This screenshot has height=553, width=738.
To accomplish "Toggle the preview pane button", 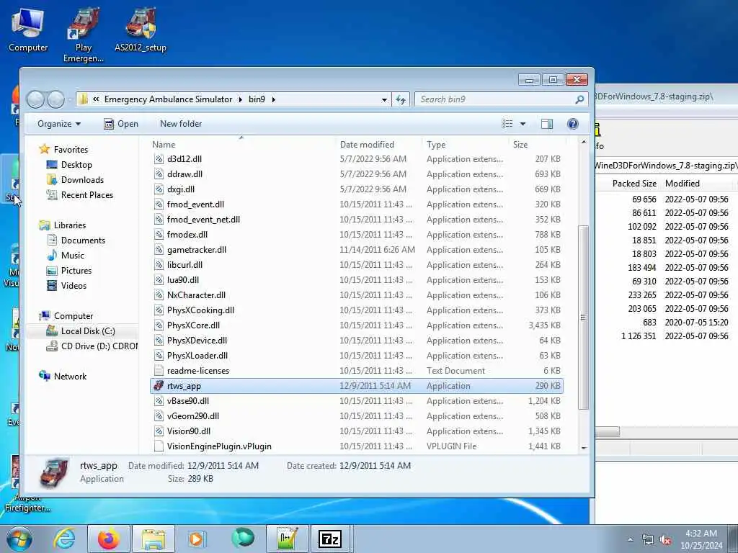I will [x=547, y=124].
